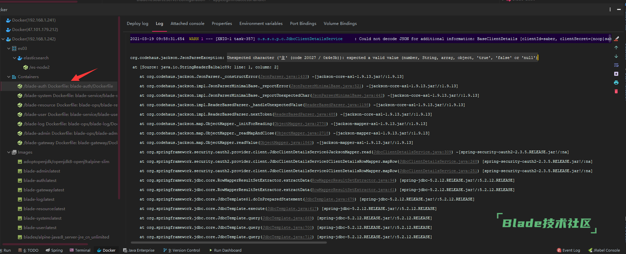The image size is (626, 254).
Task: Collapse the Containers group
Action: pos(9,77)
